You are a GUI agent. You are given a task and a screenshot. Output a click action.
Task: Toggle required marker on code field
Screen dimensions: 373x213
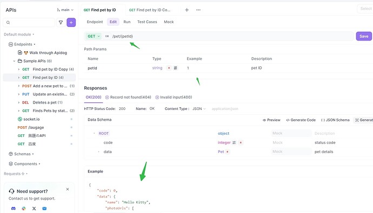pos(241,142)
